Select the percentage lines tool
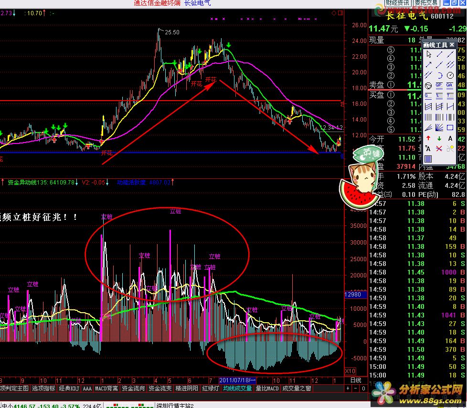This screenshot has width=467, height=408. (439, 95)
